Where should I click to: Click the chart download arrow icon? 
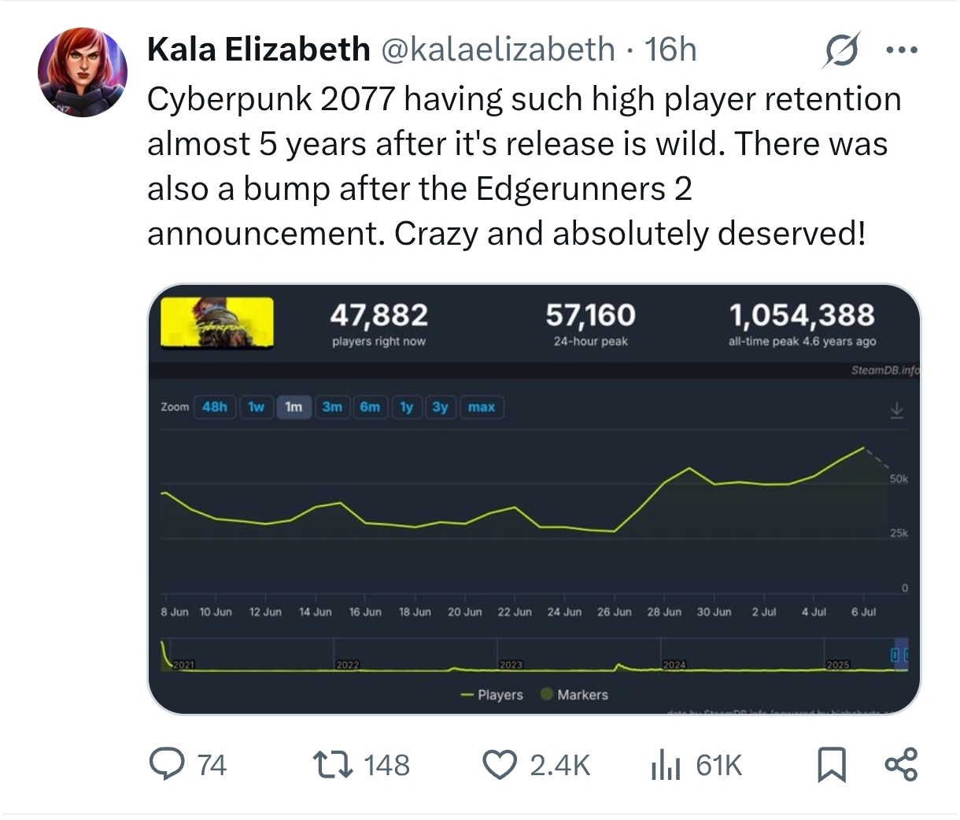coord(896,410)
